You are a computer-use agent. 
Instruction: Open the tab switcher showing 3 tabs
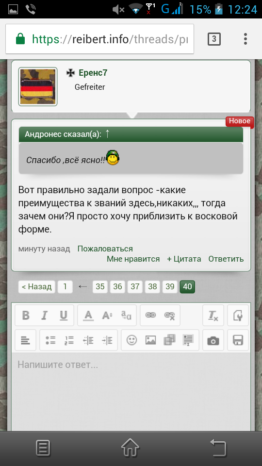[x=214, y=39]
